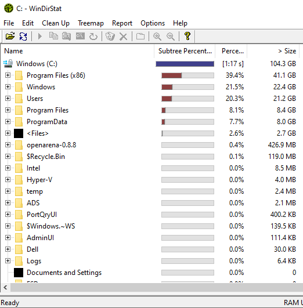Open the Report menu
303x308 pixels.
[122, 23]
